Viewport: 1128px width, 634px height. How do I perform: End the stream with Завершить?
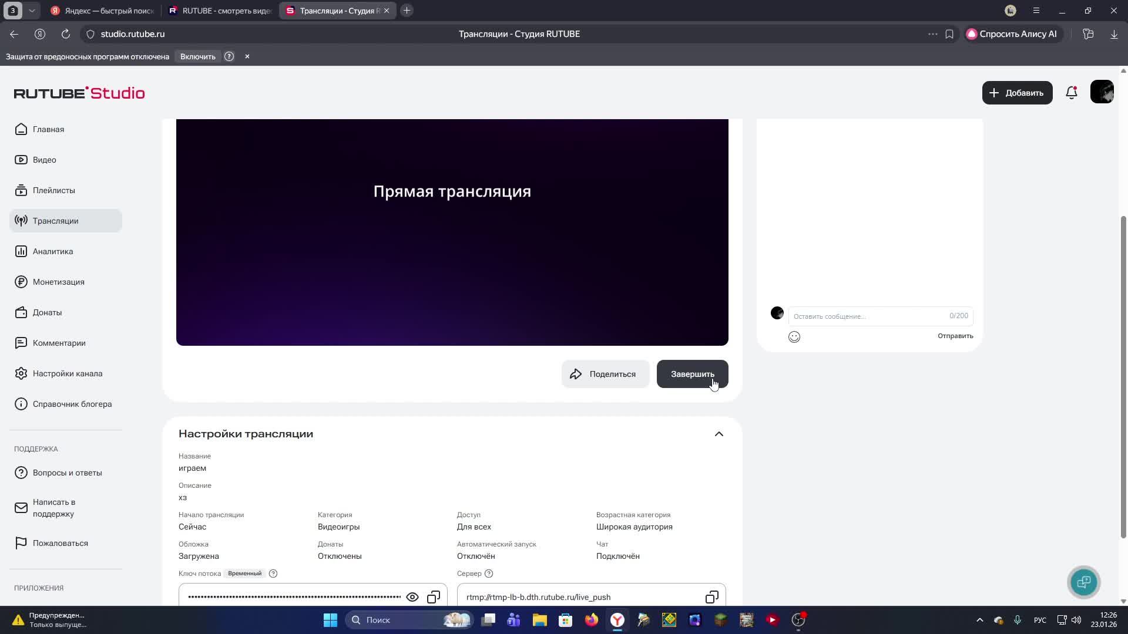coord(692,374)
